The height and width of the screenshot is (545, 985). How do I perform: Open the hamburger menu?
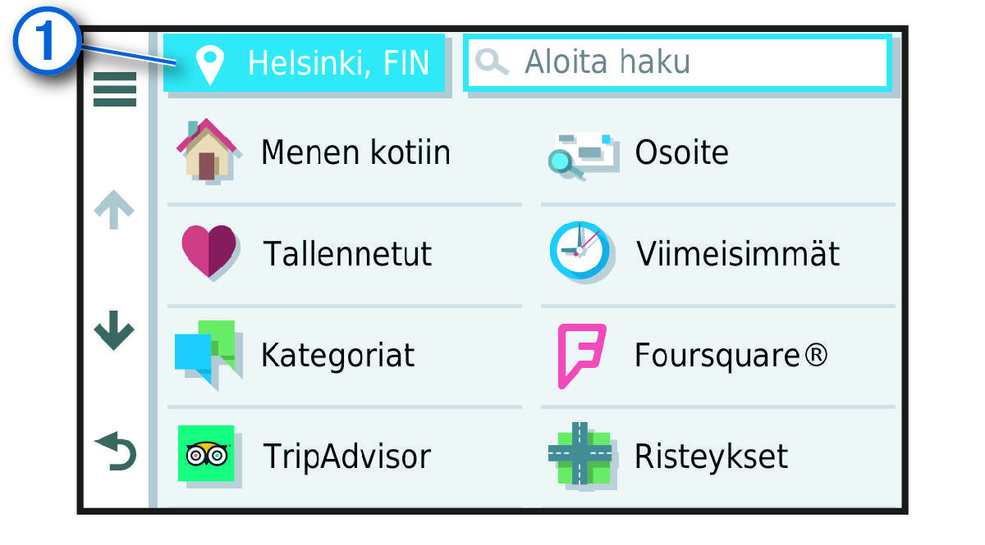(113, 90)
